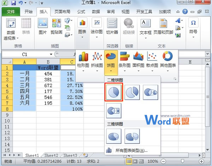Open the 折线图 line chart dropdown
Image resolution: width=212 pixels, height=166 pixels.
click(97, 60)
